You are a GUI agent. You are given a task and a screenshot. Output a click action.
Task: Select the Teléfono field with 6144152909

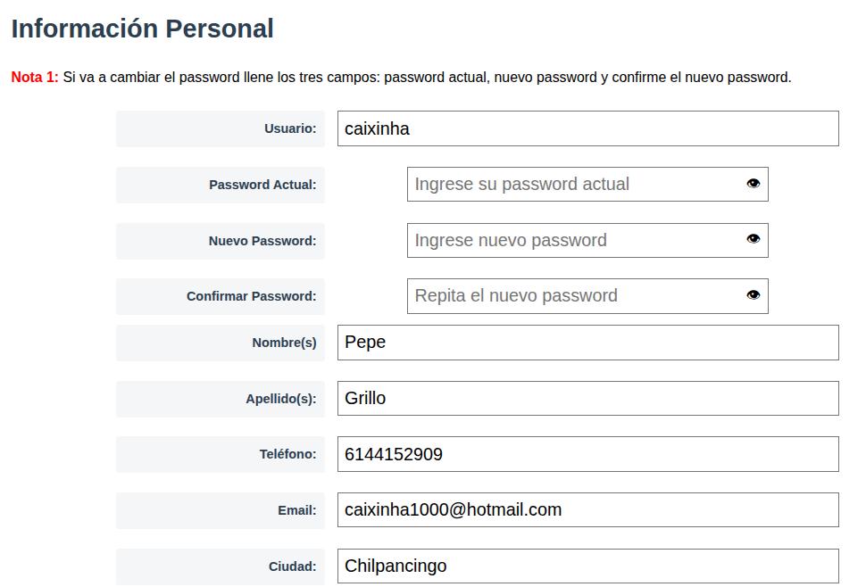point(587,454)
